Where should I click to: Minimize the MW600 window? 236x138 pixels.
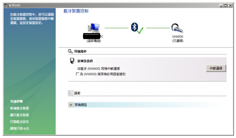[x=221, y=6]
